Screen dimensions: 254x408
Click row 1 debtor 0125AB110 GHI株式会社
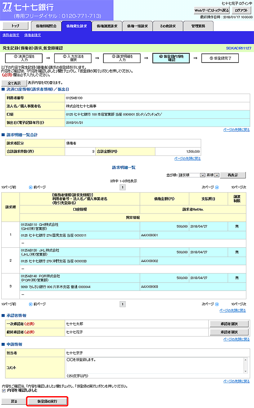tap(40, 225)
